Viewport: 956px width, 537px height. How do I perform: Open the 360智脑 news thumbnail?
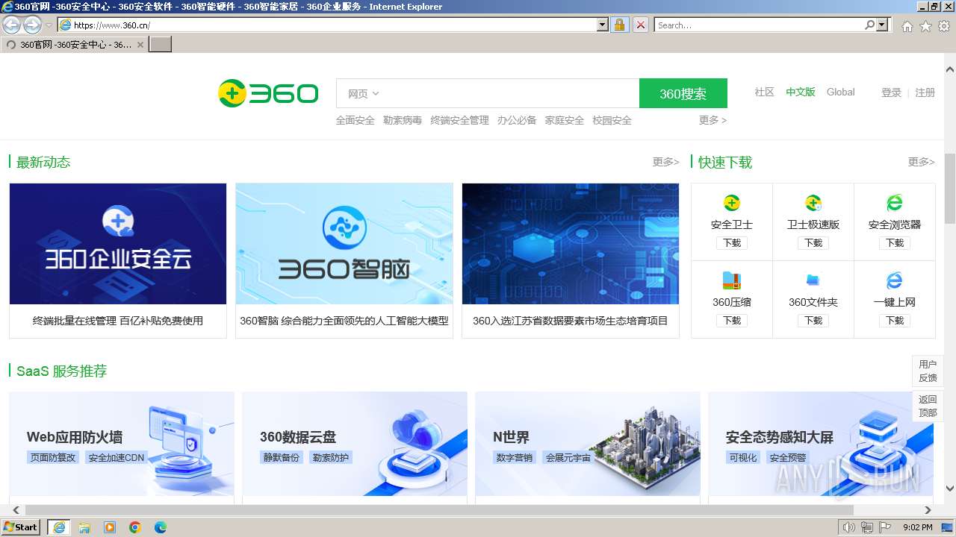coord(344,244)
